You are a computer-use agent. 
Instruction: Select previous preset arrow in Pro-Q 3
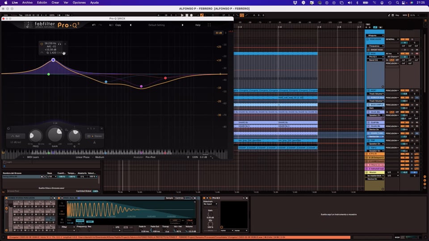pos(130,25)
